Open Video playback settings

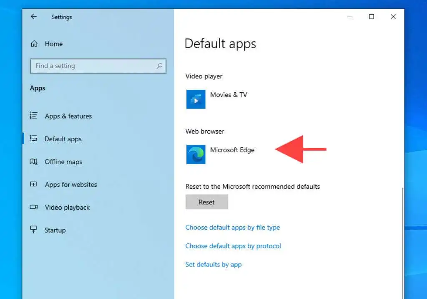67,208
